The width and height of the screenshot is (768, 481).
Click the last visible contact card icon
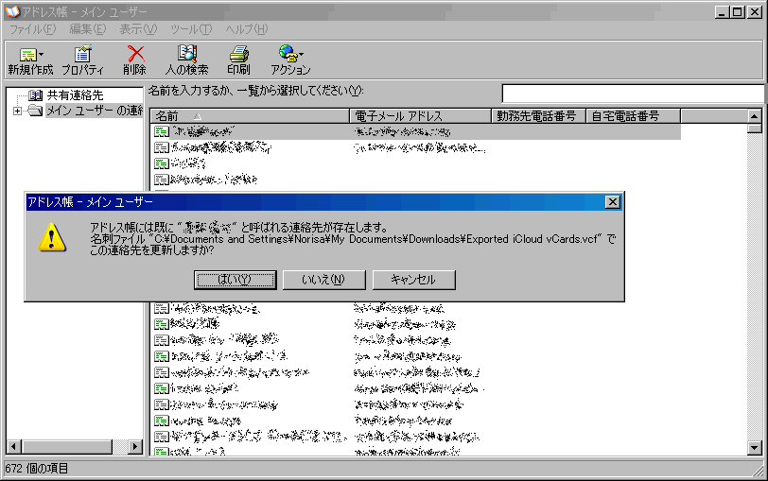coord(161,451)
